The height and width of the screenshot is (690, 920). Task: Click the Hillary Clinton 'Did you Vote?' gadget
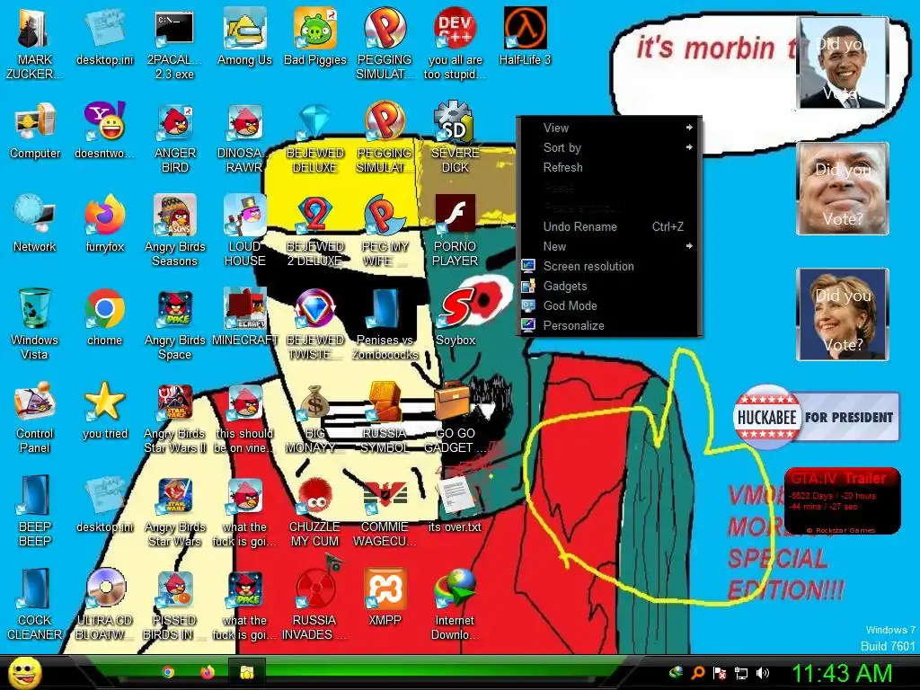tap(843, 314)
